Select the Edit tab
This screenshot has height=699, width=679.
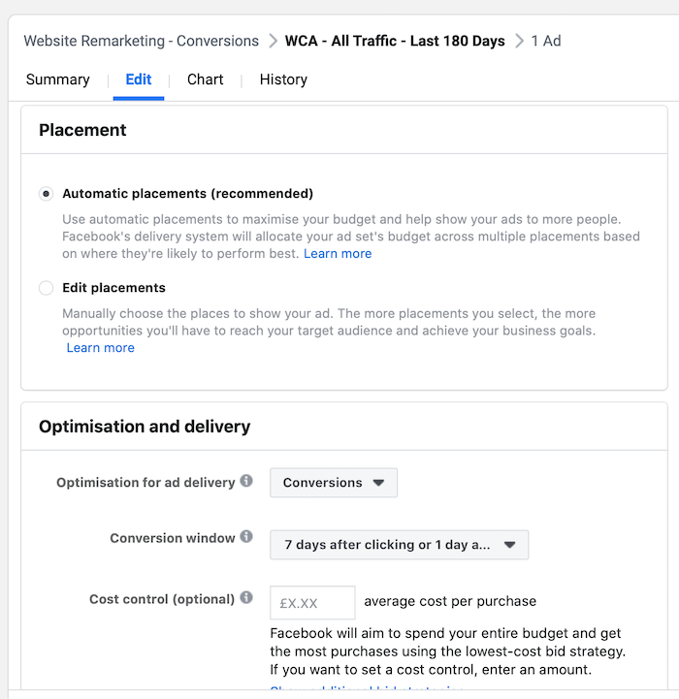[139, 79]
